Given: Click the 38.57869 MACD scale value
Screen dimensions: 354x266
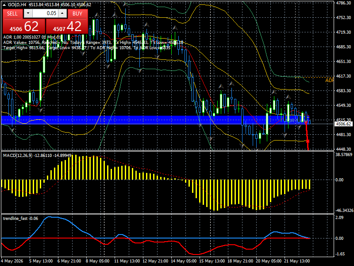Looking at the screenshot, I should click(x=344, y=155).
